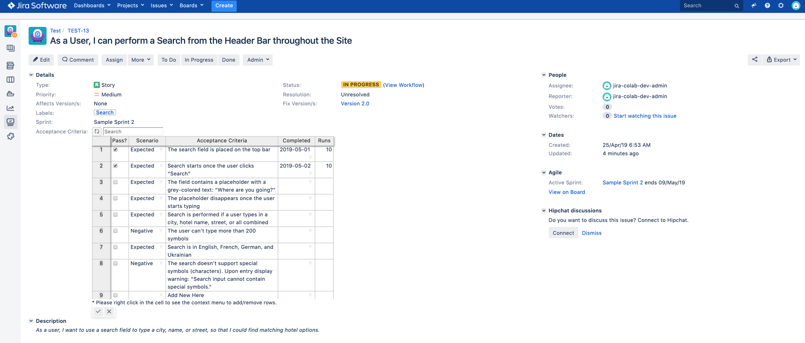Check Pass for row 7 languages criteria
Screen dimensions: 805x343
point(115,247)
